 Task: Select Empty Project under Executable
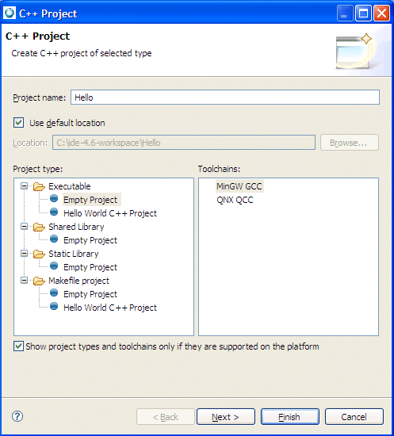point(90,200)
